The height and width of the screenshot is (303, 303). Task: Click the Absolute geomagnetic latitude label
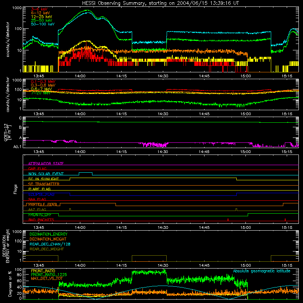(262, 271)
